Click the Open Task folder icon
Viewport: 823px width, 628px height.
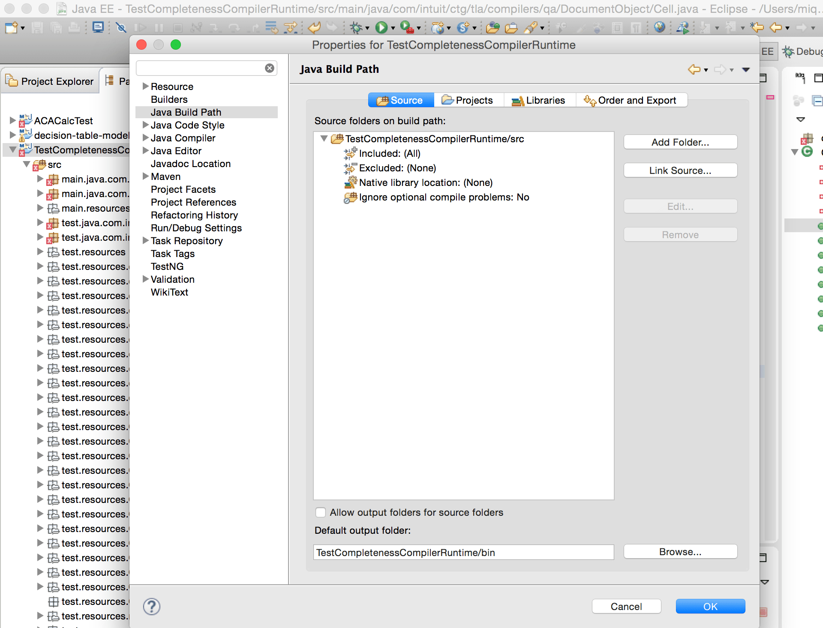[511, 28]
